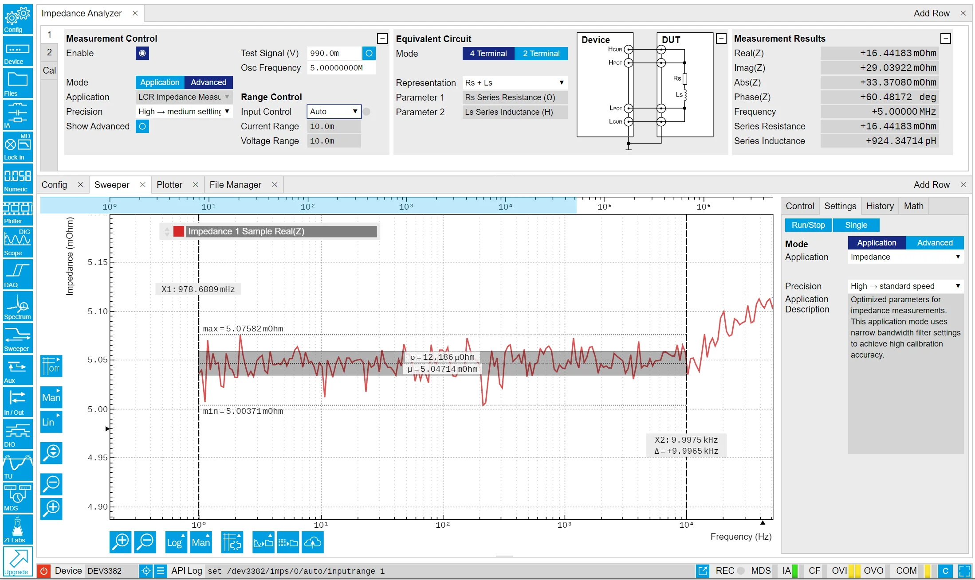Toggle the measurement Enable button

coord(142,53)
